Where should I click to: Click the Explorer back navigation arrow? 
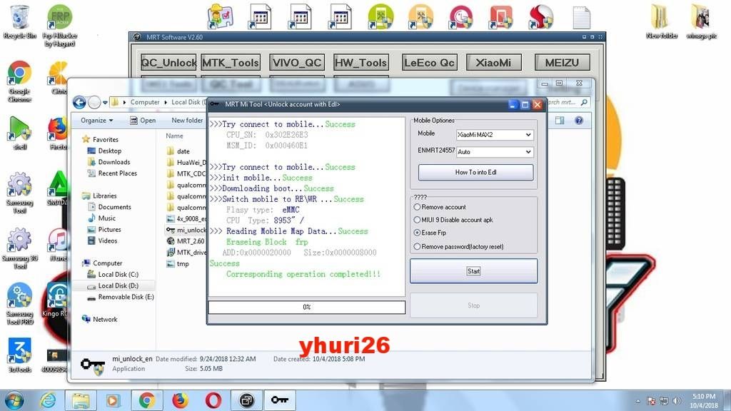coord(79,102)
